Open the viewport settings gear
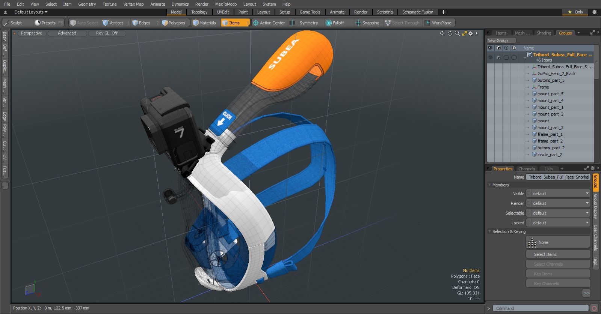 471,33
